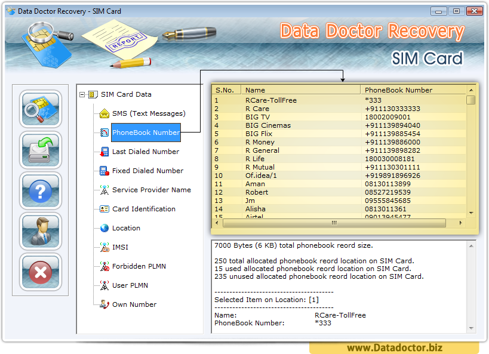Open Fixed Dialed Number tree entry
This screenshot has width=489, height=354.
(147, 171)
